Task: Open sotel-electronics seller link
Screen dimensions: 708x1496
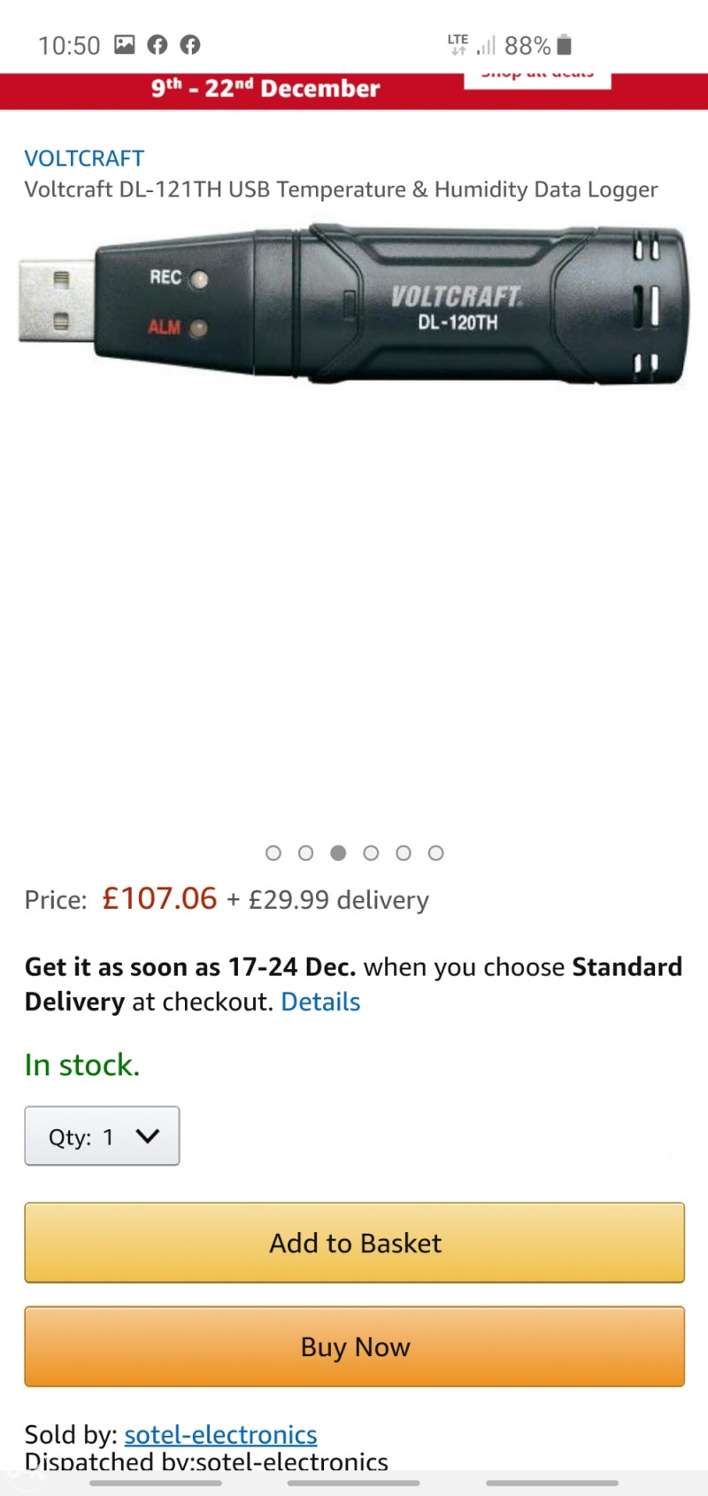Action: (x=220, y=1434)
